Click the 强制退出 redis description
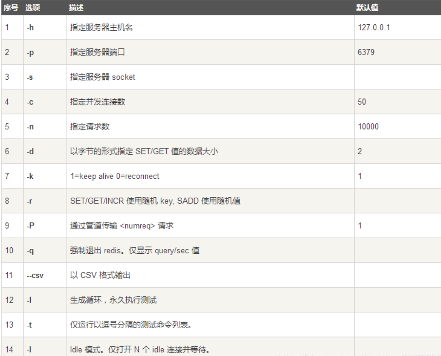Viewport: 441px width, 356px height. click(x=135, y=250)
